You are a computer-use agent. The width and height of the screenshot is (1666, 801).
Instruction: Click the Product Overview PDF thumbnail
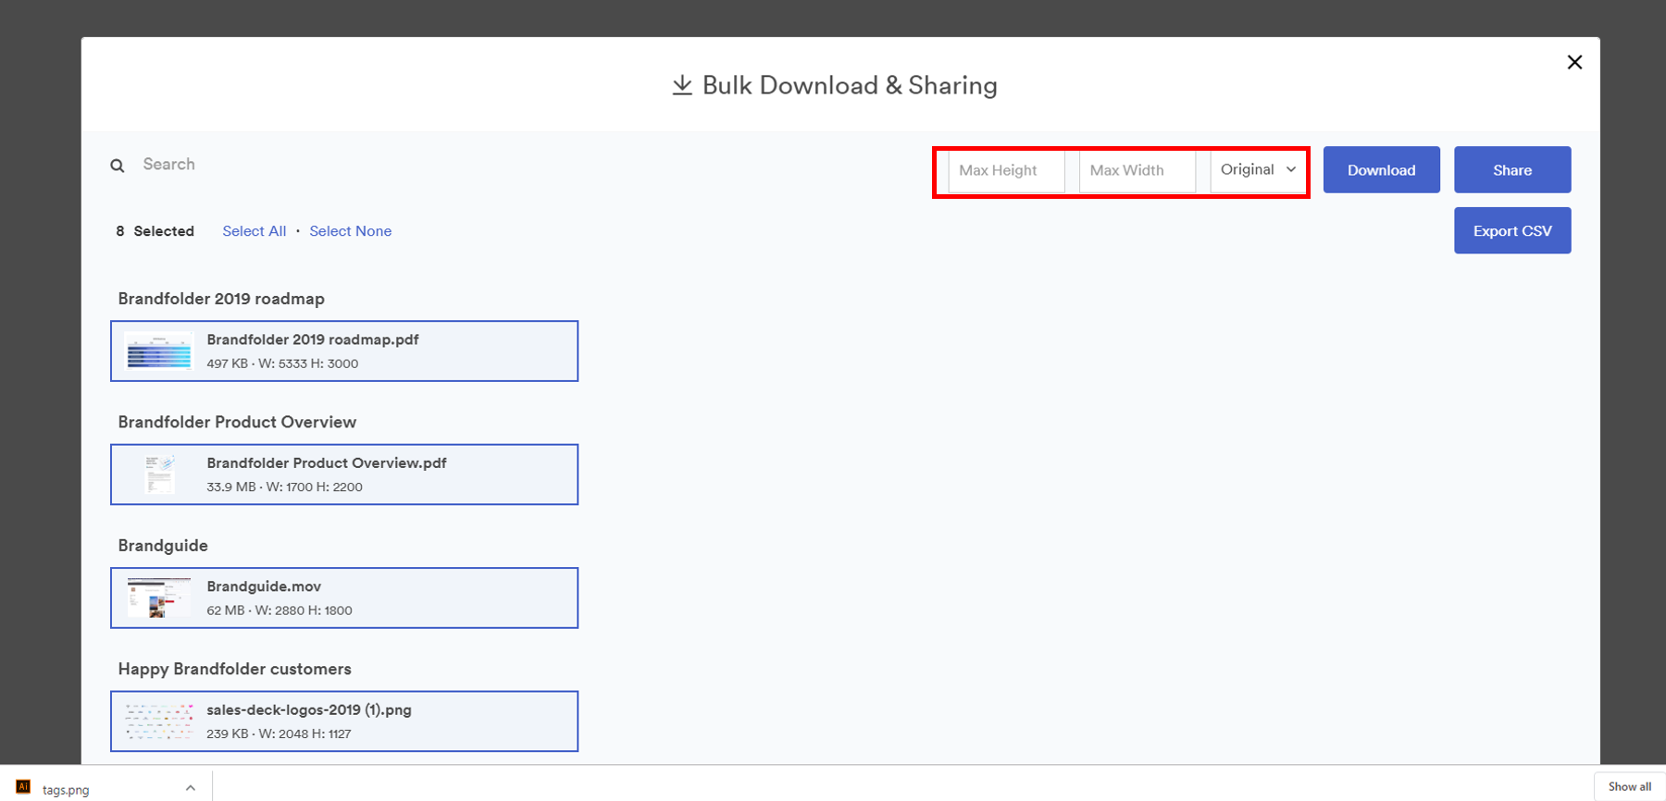tap(159, 474)
